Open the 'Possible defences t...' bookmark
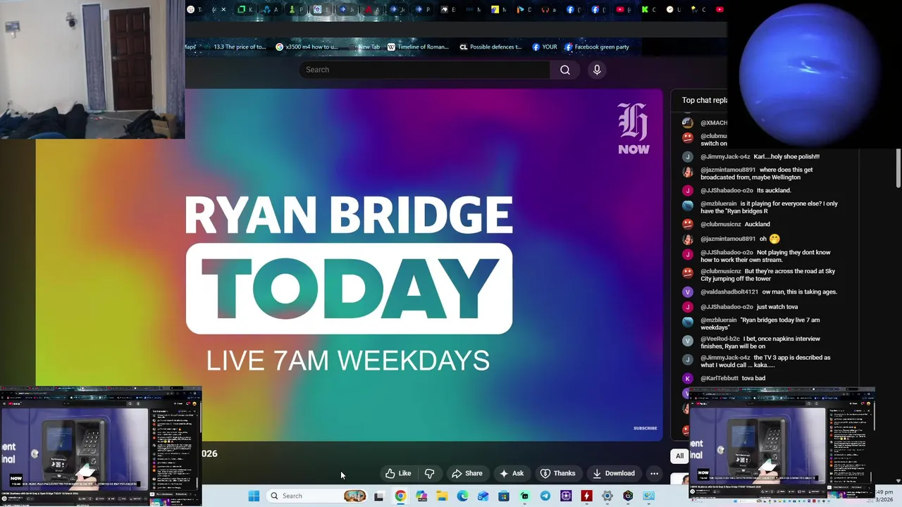 coord(490,47)
